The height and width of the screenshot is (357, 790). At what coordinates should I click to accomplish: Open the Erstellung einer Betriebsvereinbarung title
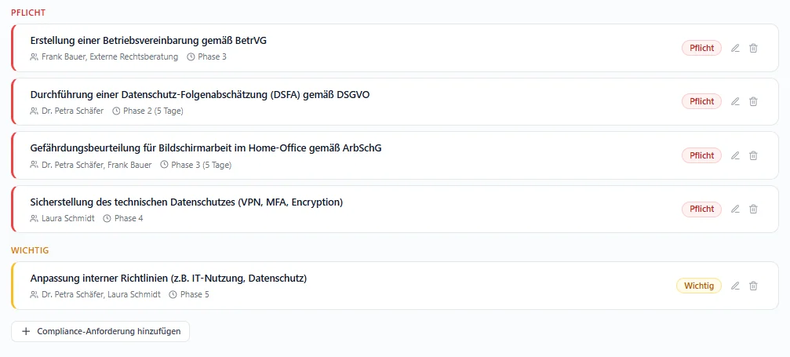pyautogui.click(x=148, y=40)
